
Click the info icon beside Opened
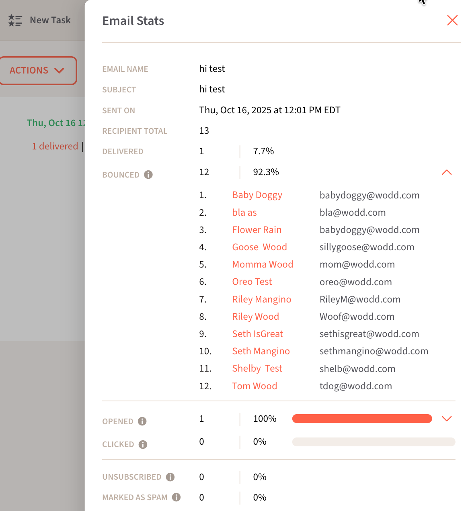tap(142, 421)
